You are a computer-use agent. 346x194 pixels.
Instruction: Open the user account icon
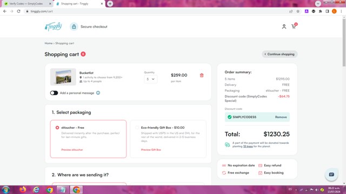(x=284, y=26)
